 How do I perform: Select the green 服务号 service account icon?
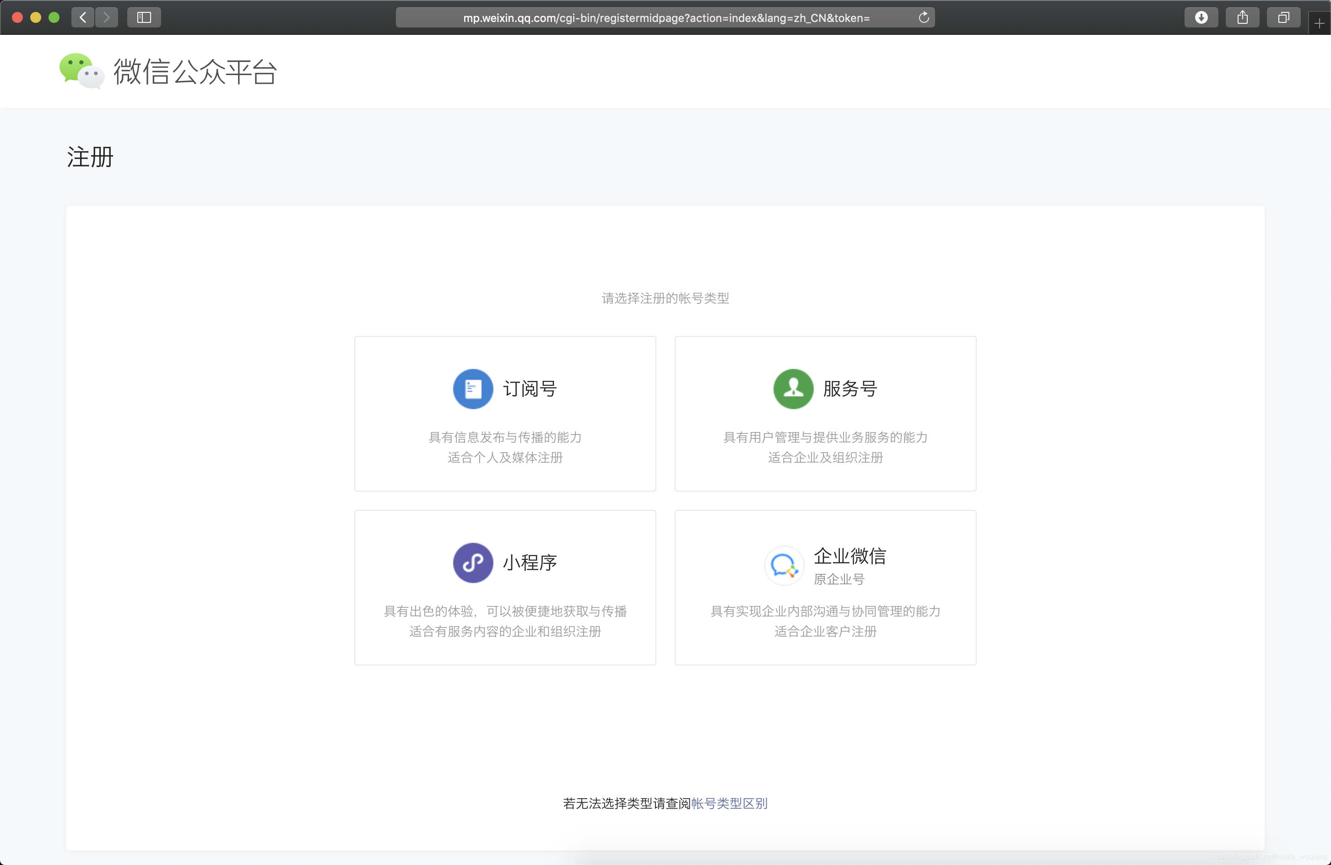pos(792,389)
